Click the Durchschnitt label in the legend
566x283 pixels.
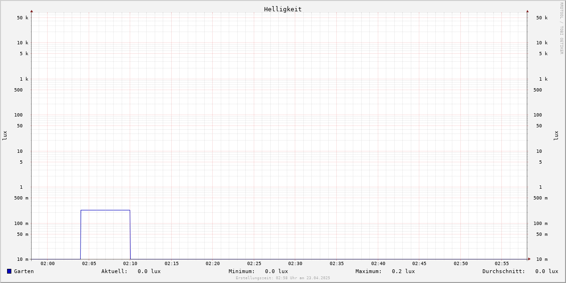pyautogui.click(x=504, y=271)
